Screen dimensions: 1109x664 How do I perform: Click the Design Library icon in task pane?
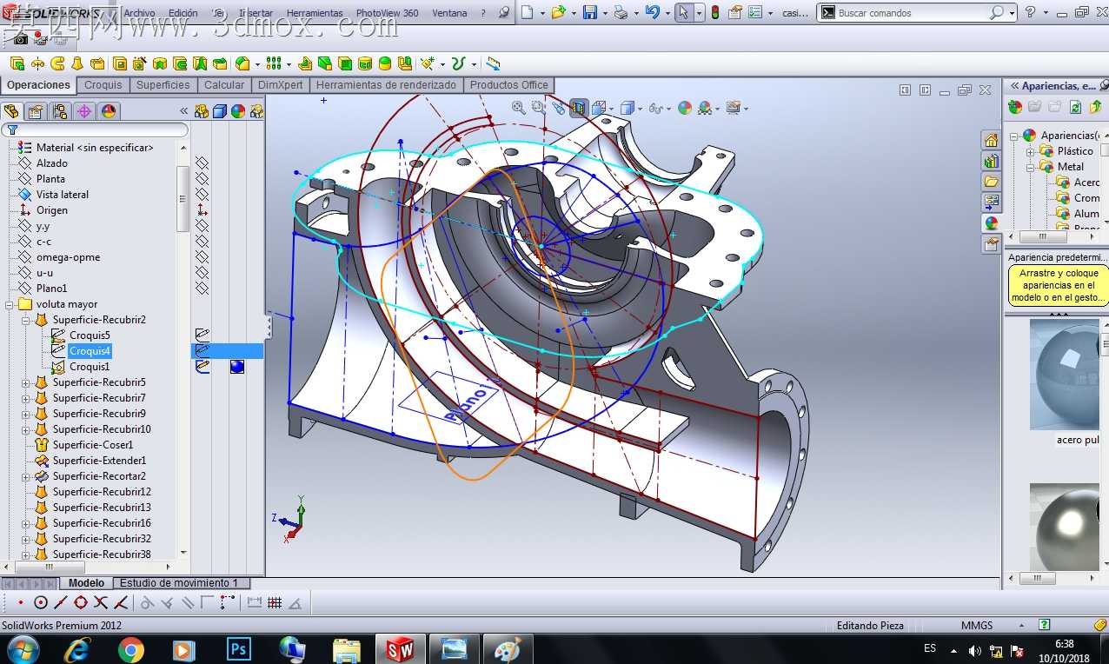[992, 161]
